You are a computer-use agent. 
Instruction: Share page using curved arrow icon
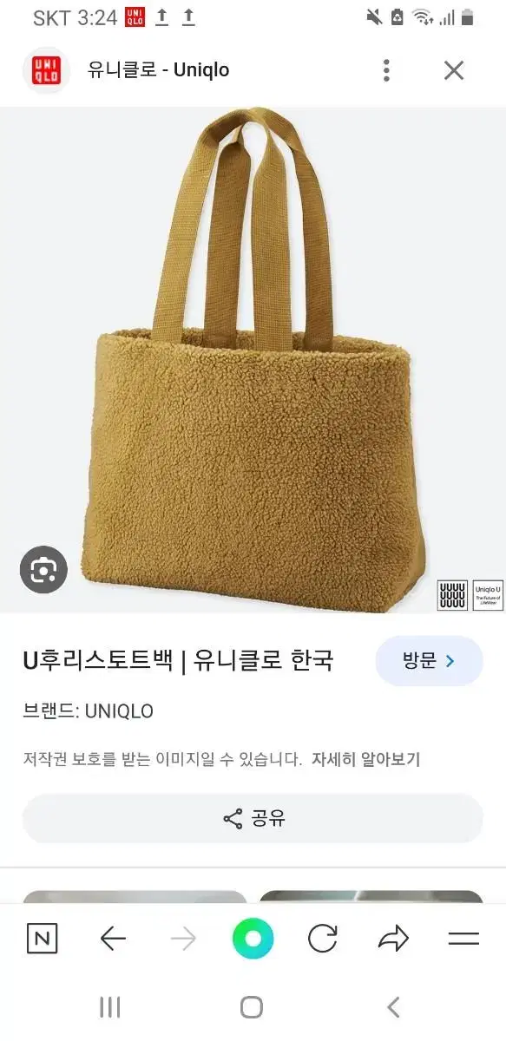click(393, 939)
